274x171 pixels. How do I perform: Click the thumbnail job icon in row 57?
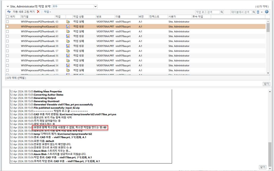(x=68, y=51)
